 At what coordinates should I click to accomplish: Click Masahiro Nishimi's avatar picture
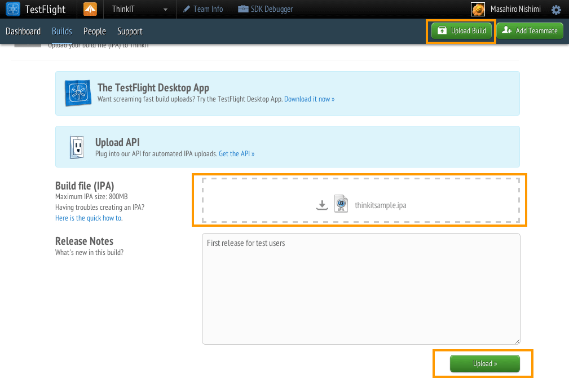478,10
